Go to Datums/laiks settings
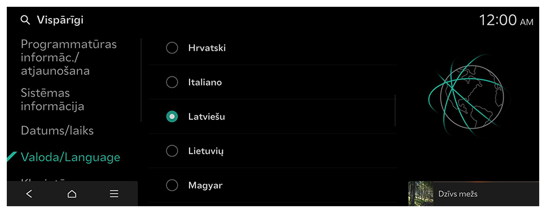This screenshot has height=213, width=546. pyautogui.click(x=58, y=131)
